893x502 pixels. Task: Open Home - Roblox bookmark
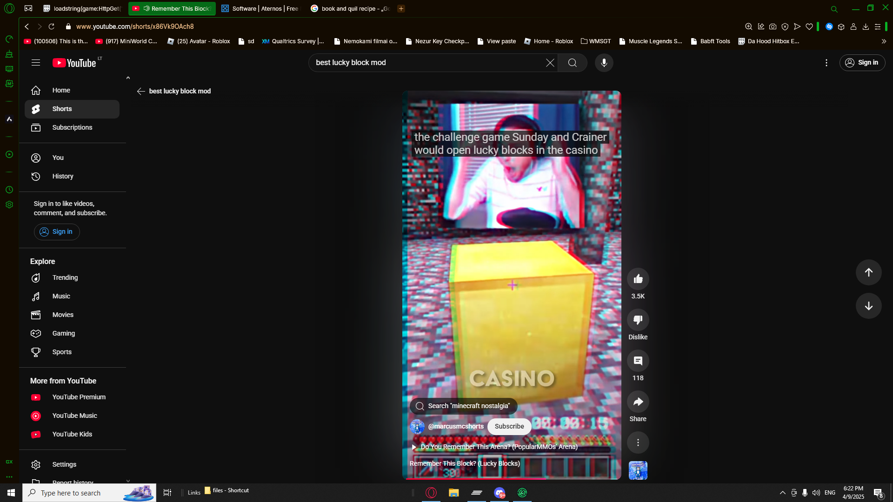pyautogui.click(x=548, y=41)
